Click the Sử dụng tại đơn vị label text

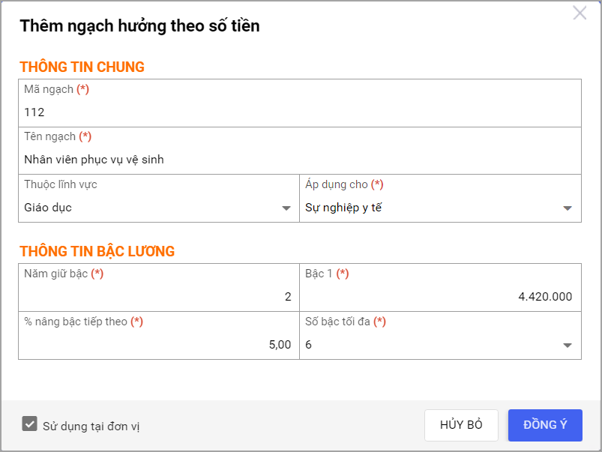pyautogui.click(x=91, y=427)
